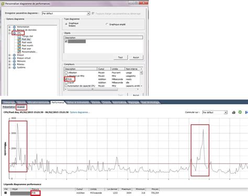Screen dimensions: 248x196
Task: Click the Compteurs horizontal scrollbar thumb
Action: (93, 89)
